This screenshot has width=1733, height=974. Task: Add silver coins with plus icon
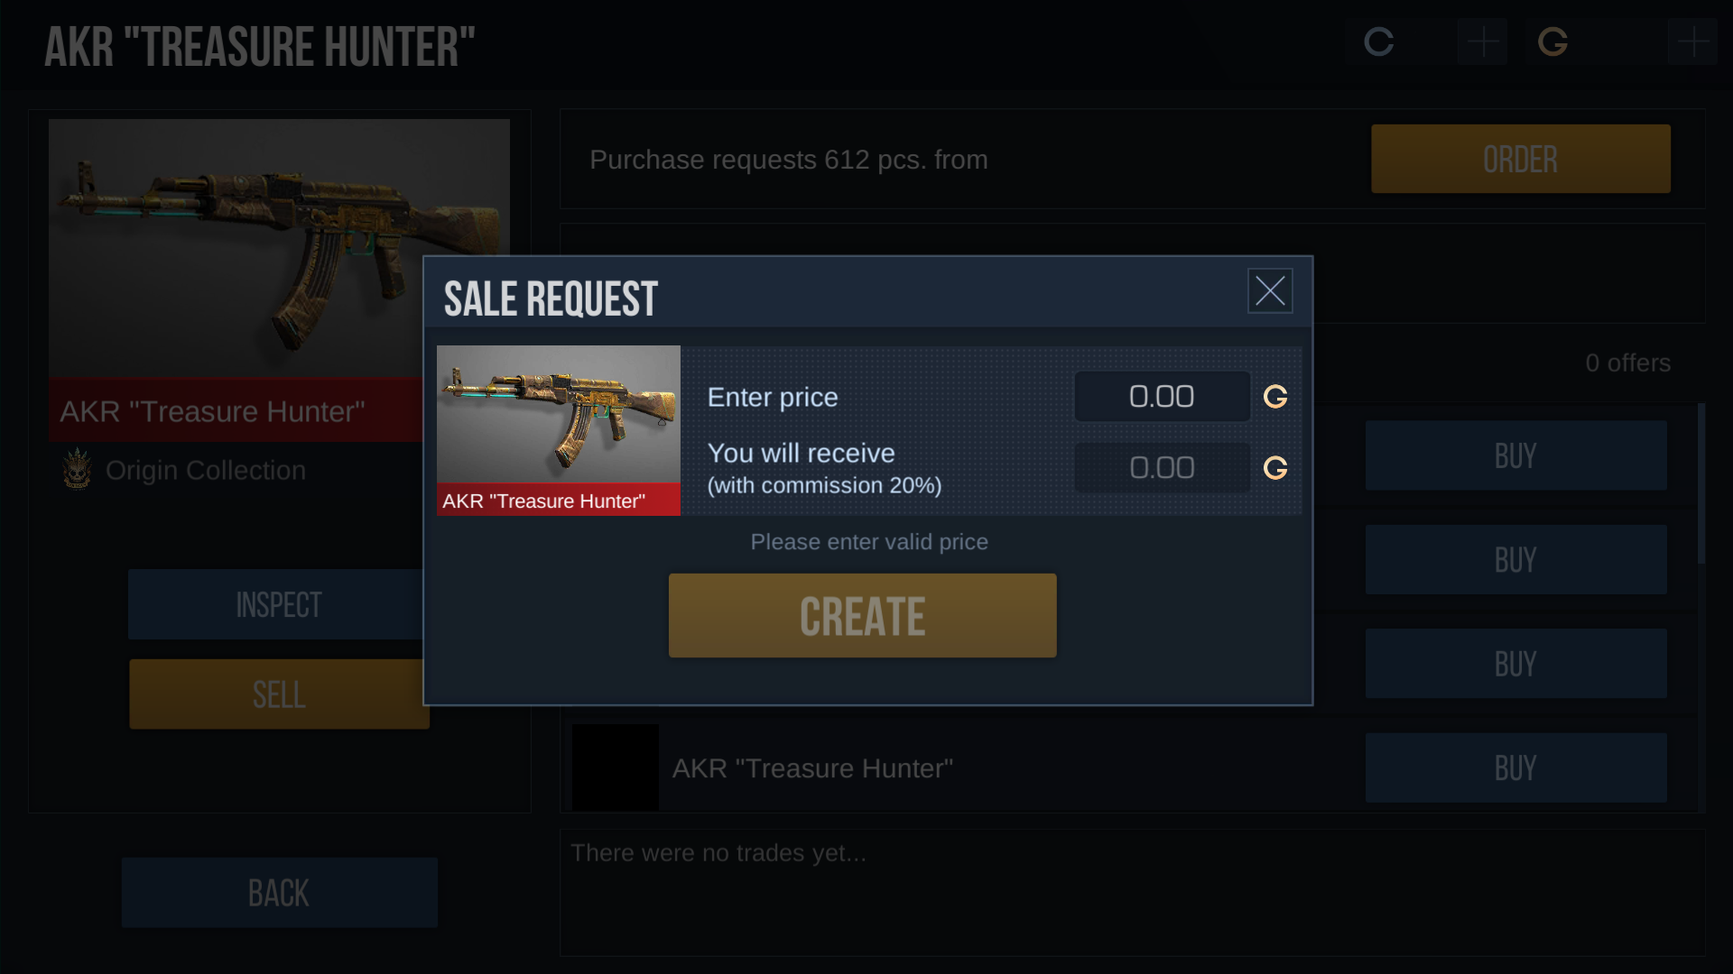tap(1482, 41)
